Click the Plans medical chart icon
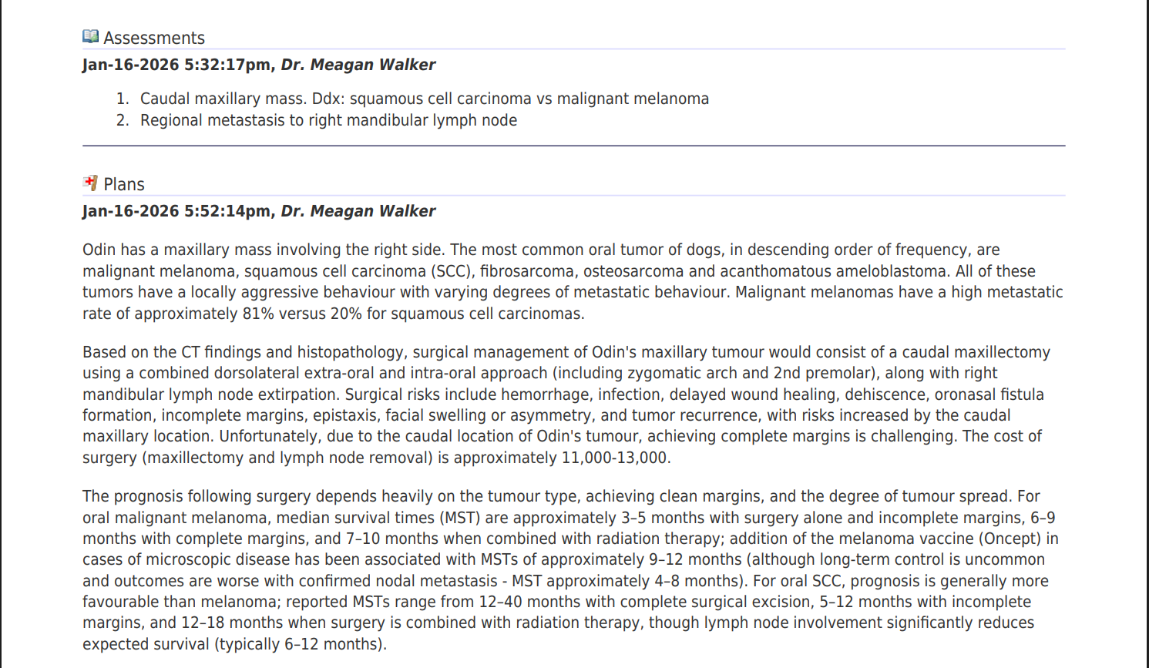Viewport: 1149px width, 668px height. [90, 183]
